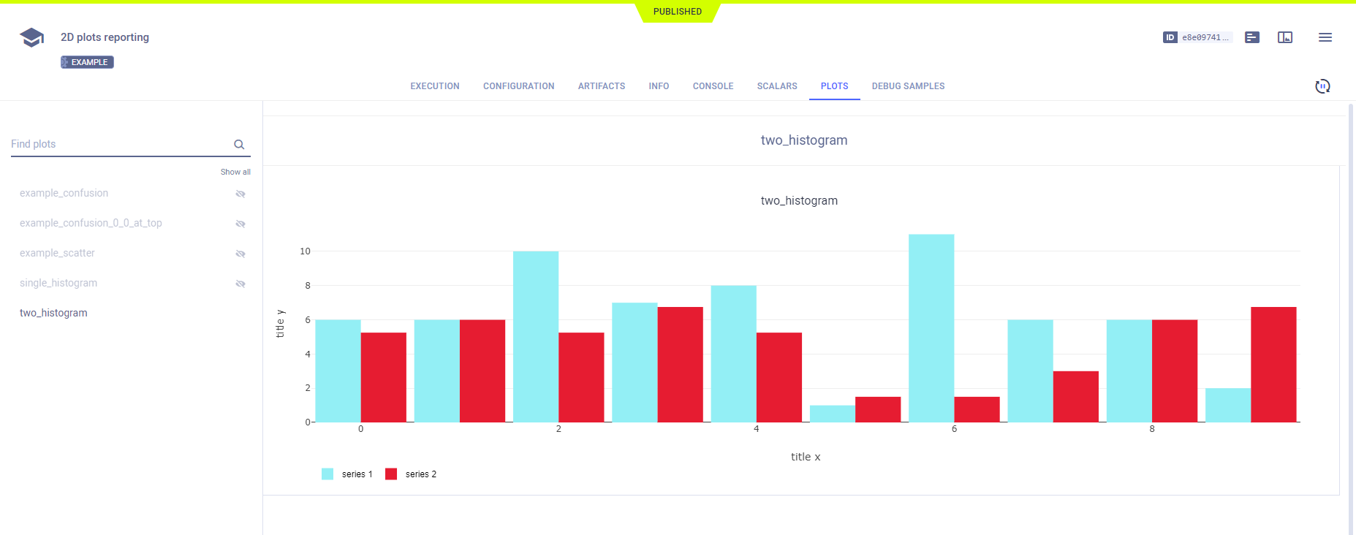Image resolution: width=1356 pixels, height=535 pixels.
Task: Toggle series 2 red legend swatch
Action: (x=391, y=474)
